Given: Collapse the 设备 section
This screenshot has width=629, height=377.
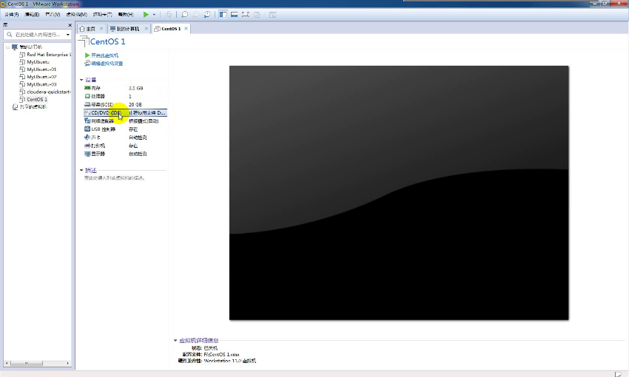Looking at the screenshot, I should pos(81,80).
